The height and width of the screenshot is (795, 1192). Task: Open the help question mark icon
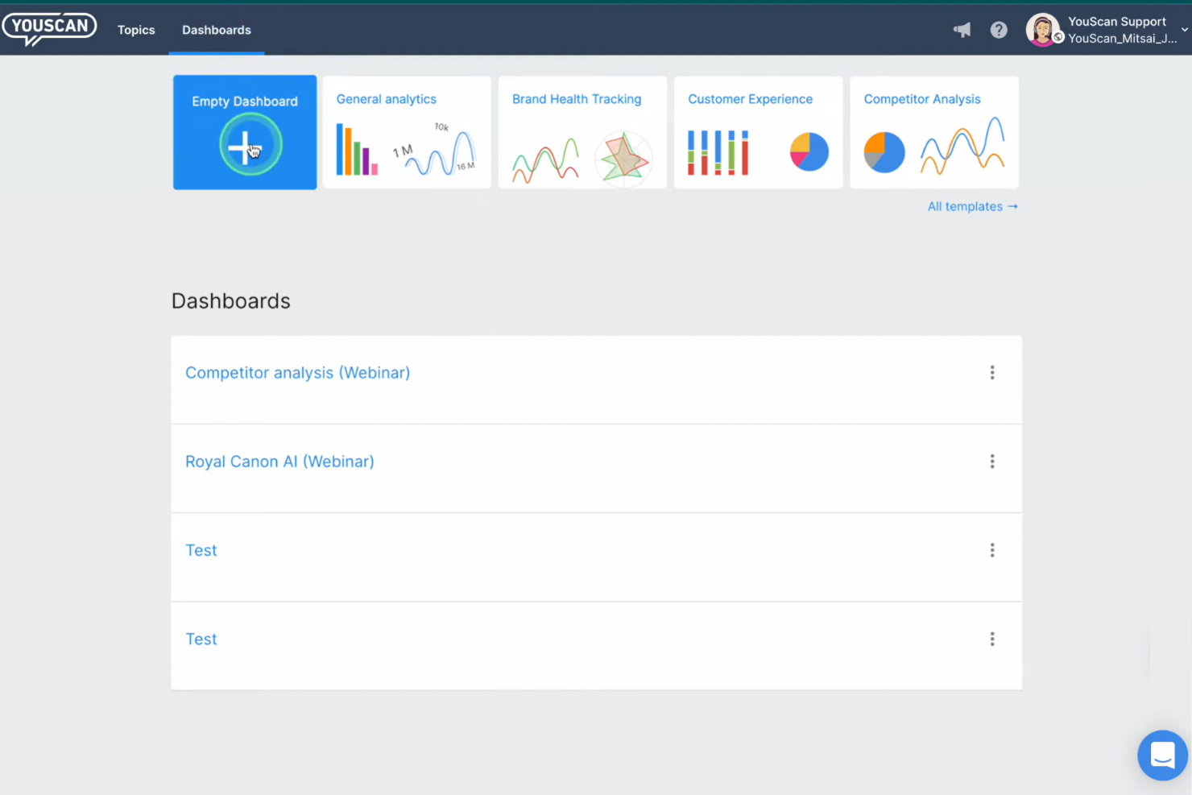[x=999, y=30]
